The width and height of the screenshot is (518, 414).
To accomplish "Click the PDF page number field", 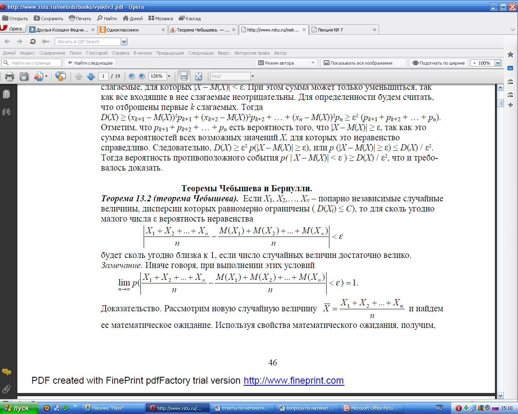I will tap(103, 76).
